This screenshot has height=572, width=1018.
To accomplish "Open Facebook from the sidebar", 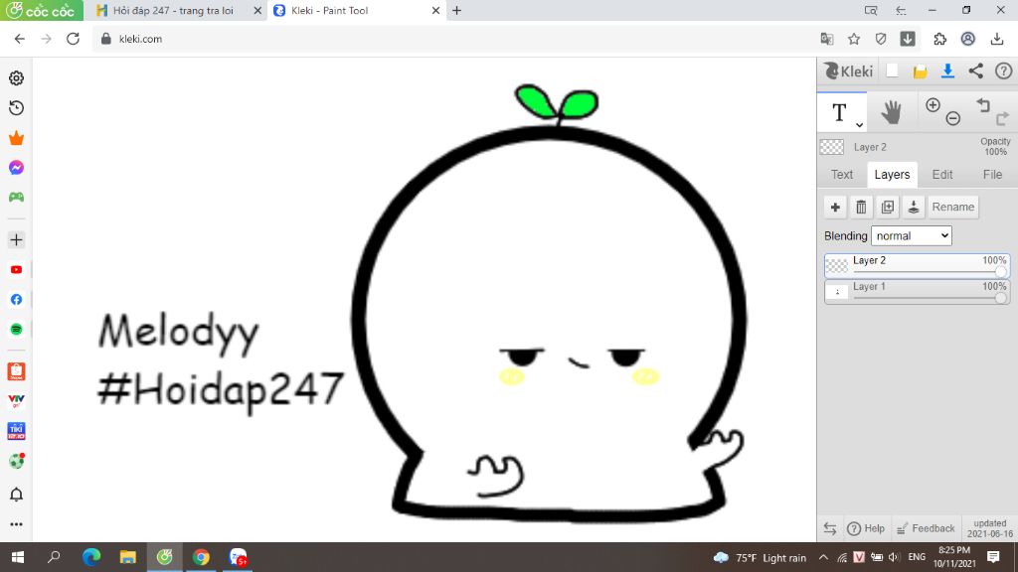I will click(16, 300).
